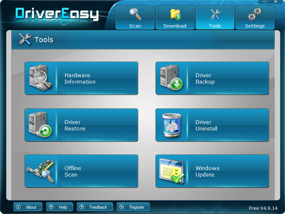Click the Free V4.9.14 version text
Screen dimensions: 285x214
click(x=263, y=208)
